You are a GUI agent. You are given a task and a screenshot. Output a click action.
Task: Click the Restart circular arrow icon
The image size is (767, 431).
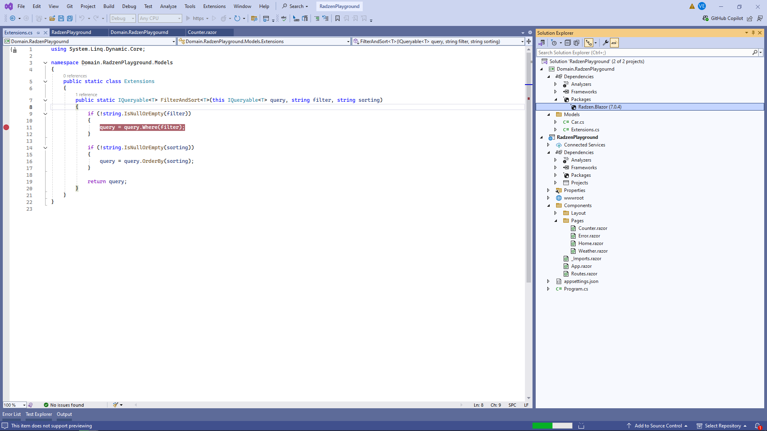pos(237,18)
